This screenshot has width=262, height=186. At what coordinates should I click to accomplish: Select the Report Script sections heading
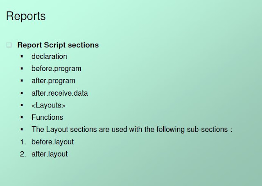pyautogui.click(x=58, y=45)
